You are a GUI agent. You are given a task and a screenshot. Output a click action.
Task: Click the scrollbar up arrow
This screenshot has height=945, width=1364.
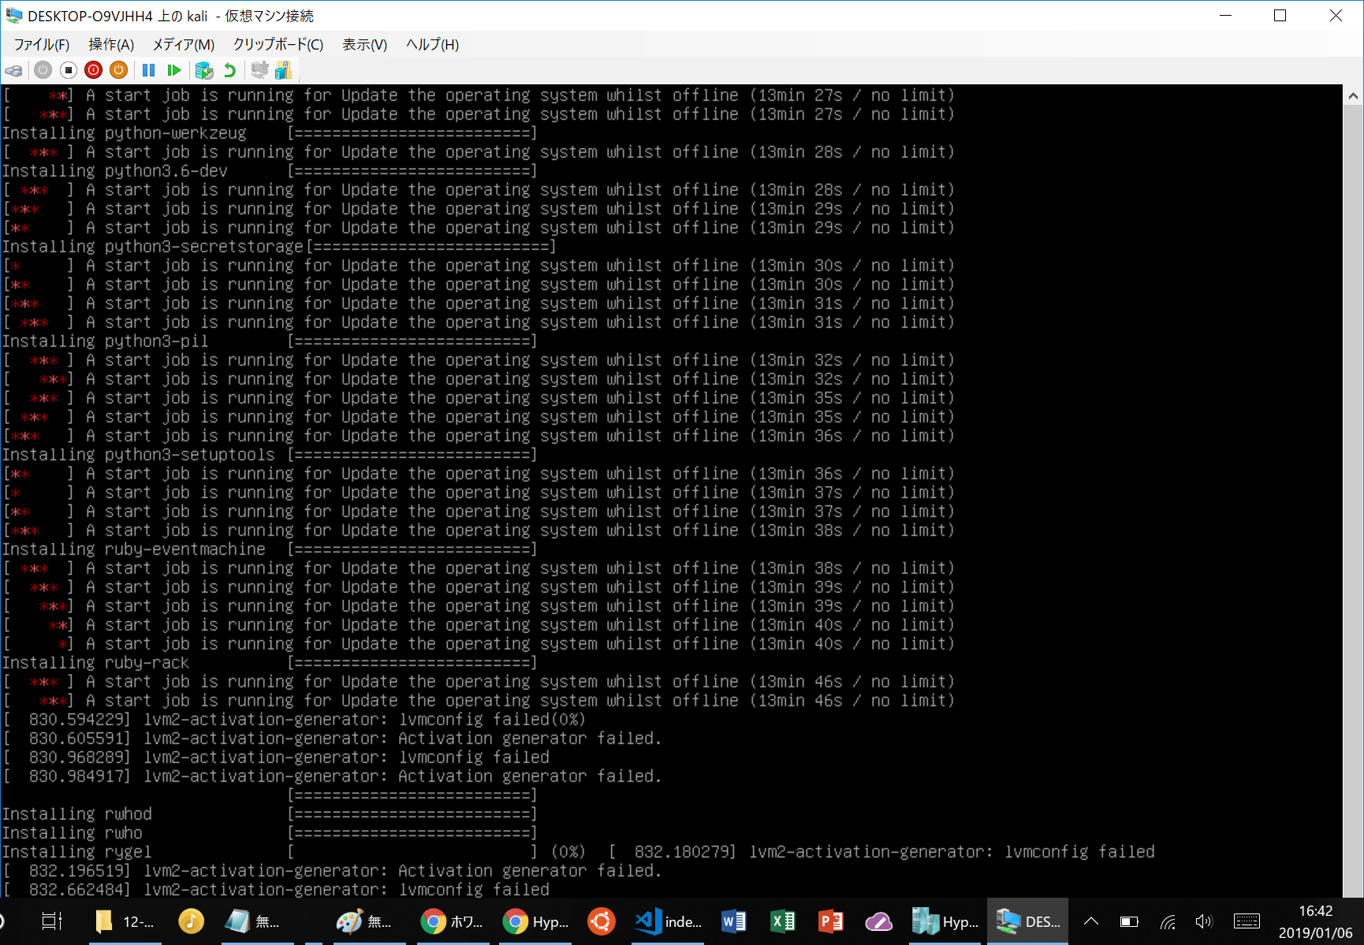click(x=1353, y=96)
